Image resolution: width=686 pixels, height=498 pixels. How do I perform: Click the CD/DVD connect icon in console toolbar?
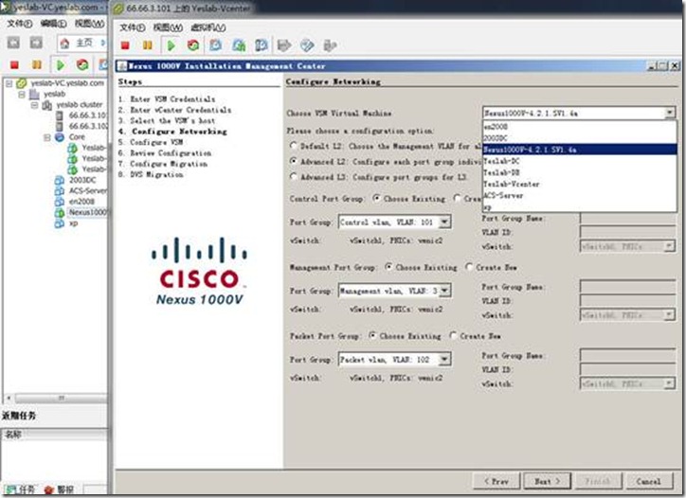tap(307, 45)
